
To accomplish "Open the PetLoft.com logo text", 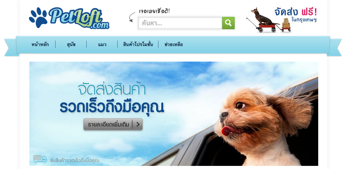I will (79, 18).
